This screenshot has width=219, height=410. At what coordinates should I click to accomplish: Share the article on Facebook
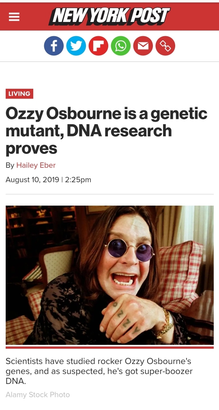click(54, 46)
